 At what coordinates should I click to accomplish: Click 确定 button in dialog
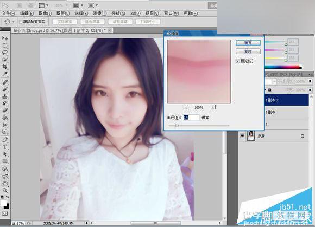click(248, 43)
